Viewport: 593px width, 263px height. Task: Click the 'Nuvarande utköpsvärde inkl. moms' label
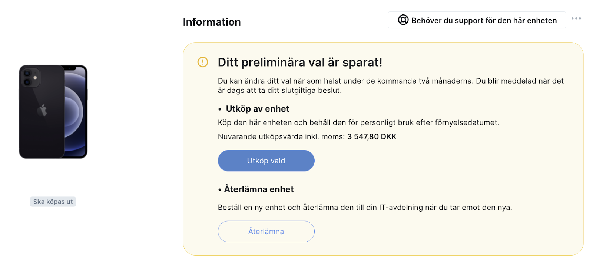coord(281,136)
